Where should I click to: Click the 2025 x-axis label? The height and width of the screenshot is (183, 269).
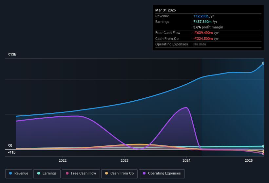[x=249, y=160]
